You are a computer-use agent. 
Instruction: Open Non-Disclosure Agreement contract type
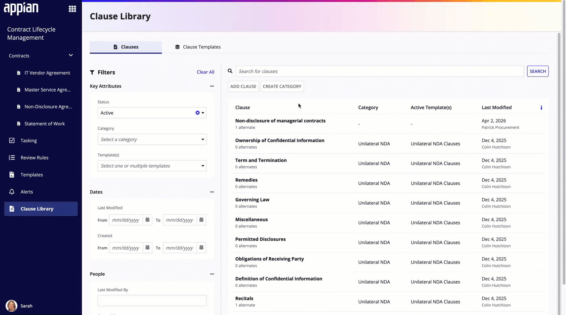coord(44,107)
